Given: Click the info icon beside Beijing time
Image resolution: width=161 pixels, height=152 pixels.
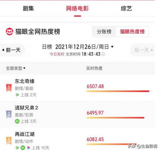Looking at the screenshot, I should click(x=103, y=54).
